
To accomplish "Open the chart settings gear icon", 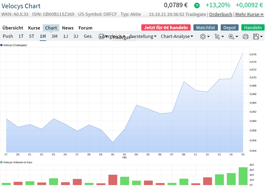I will pyautogui.click(x=203, y=36).
